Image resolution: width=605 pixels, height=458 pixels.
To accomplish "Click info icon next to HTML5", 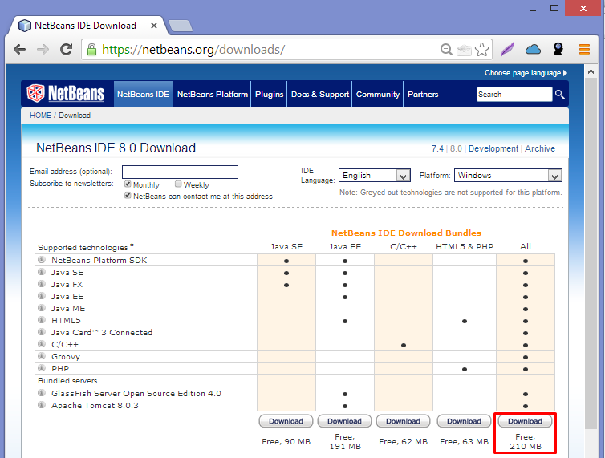I will pyautogui.click(x=42, y=320).
